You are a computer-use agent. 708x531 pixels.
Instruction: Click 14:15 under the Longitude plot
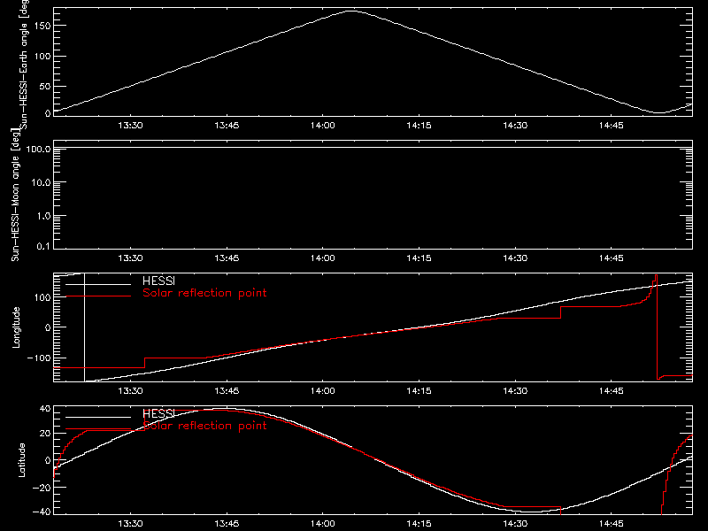pyautogui.click(x=419, y=391)
